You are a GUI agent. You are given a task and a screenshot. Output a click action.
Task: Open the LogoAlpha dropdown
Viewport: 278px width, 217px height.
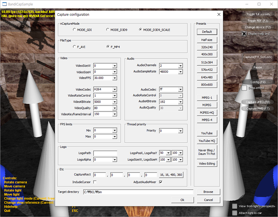coord(115,160)
